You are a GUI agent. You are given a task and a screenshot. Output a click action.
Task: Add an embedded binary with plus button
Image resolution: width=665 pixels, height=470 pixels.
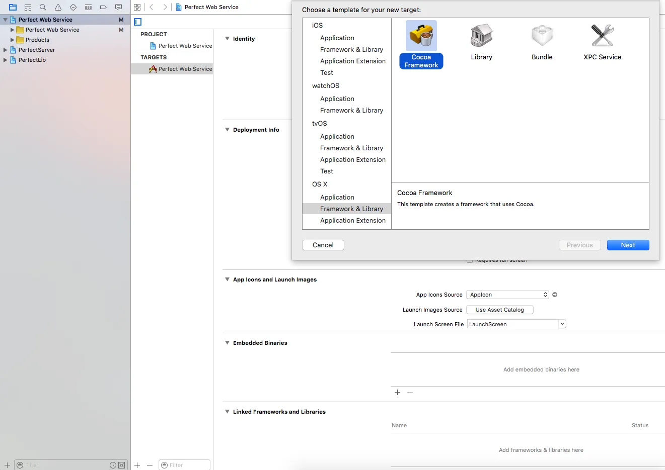pos(397,392)
